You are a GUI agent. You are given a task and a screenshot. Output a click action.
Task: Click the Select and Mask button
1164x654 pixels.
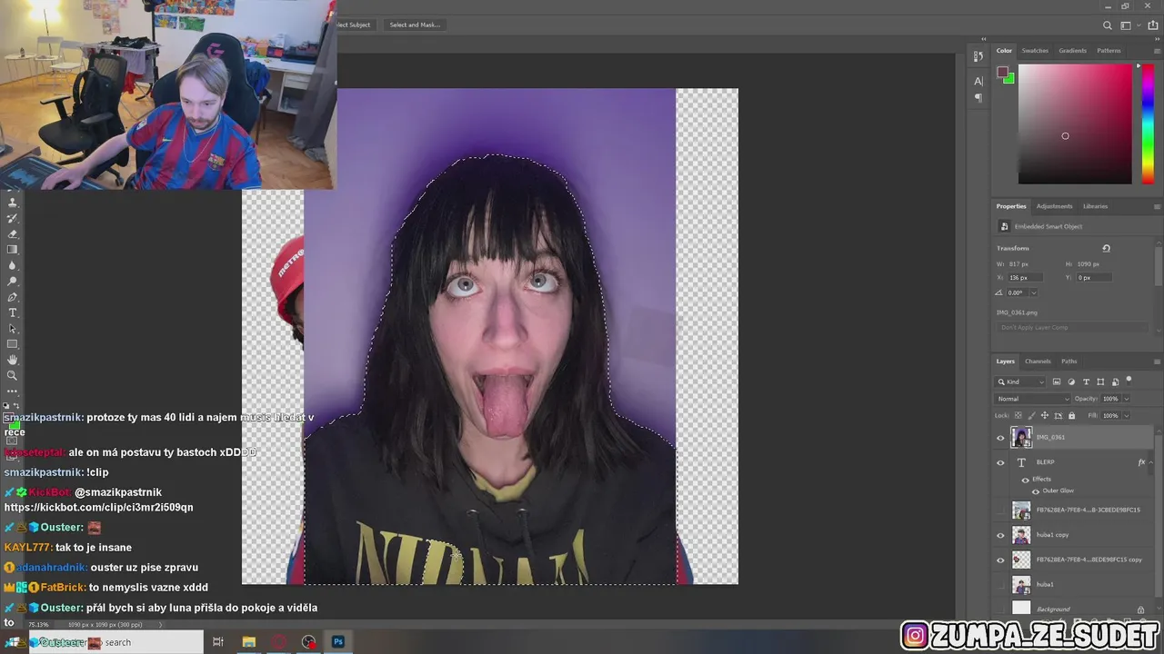[x=415, y=25]
